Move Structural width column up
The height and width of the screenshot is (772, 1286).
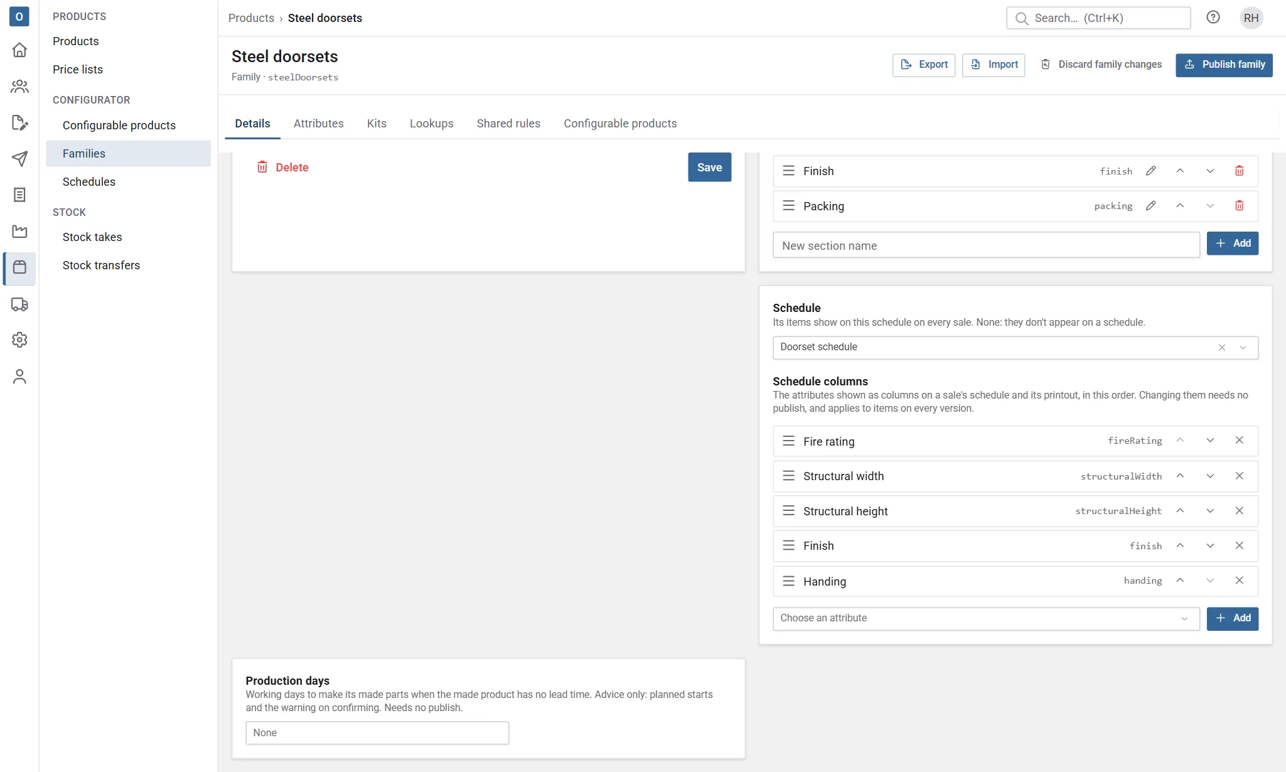(x=1180, y=476)
